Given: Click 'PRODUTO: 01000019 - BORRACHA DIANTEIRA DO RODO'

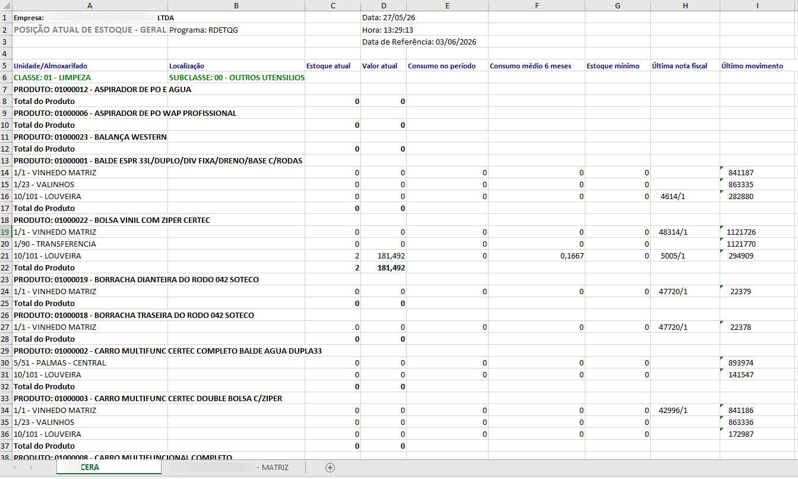Looking at the screenshot, I should [136, 279].
